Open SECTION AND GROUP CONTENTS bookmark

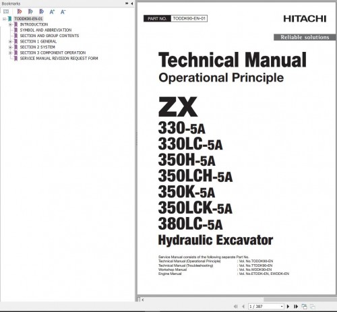[49, 36]
